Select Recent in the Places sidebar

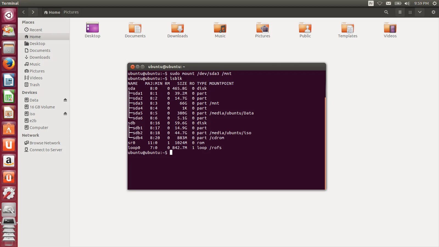point(44,30)
